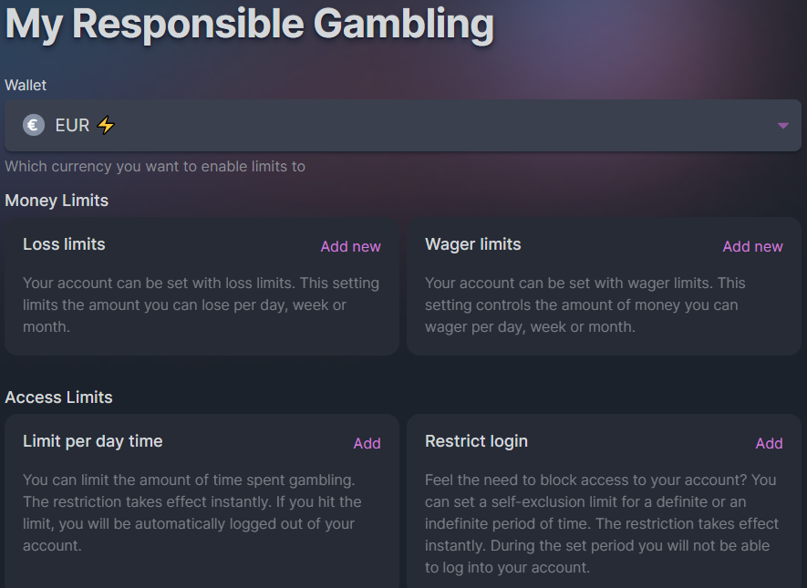This screenshot has width=807, height=588.
Task: Click the Wager limits description text
Action: (585, 304)
